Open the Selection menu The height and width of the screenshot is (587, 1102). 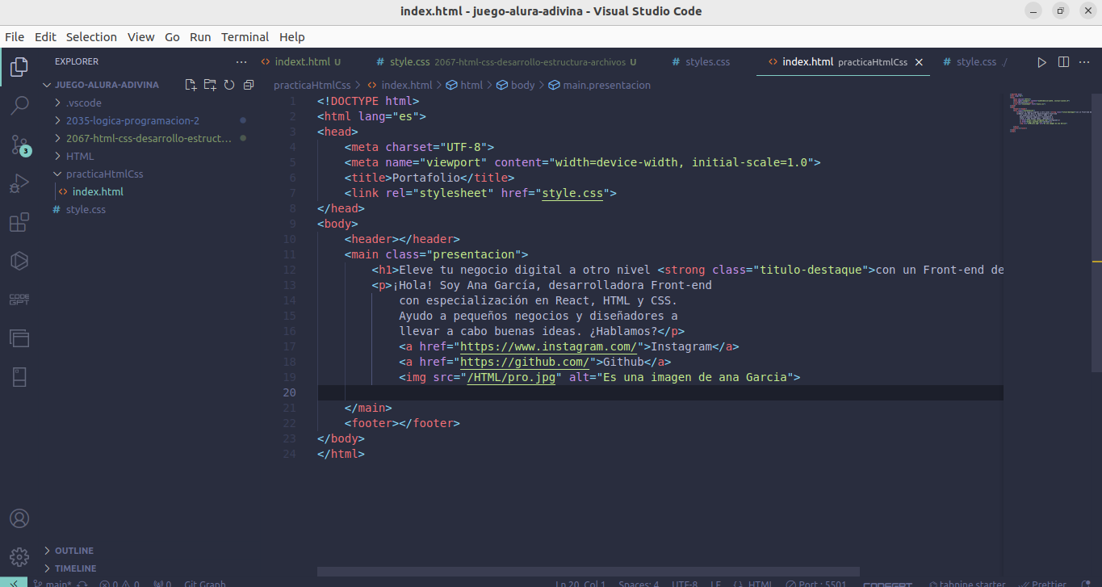pyautogui.click(x=91, y=37)
